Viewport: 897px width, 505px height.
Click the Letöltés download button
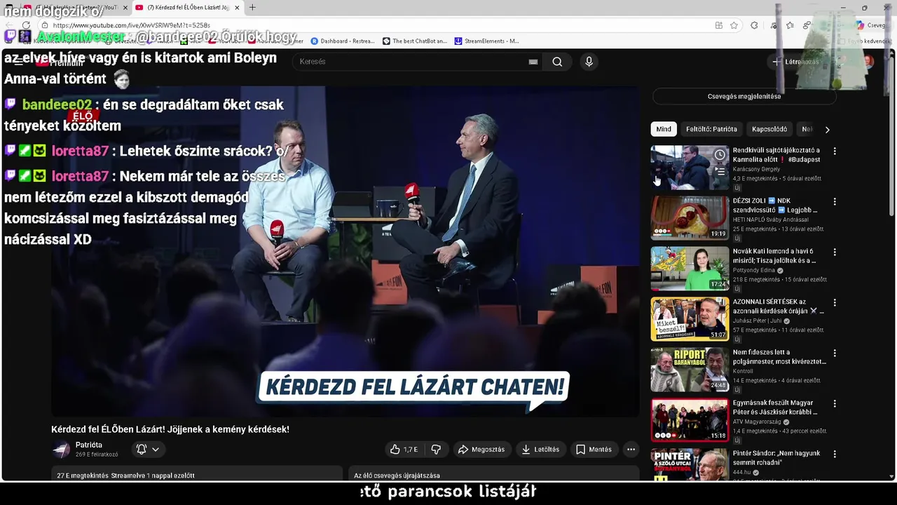pyautogui.click(x=540, y=450)
